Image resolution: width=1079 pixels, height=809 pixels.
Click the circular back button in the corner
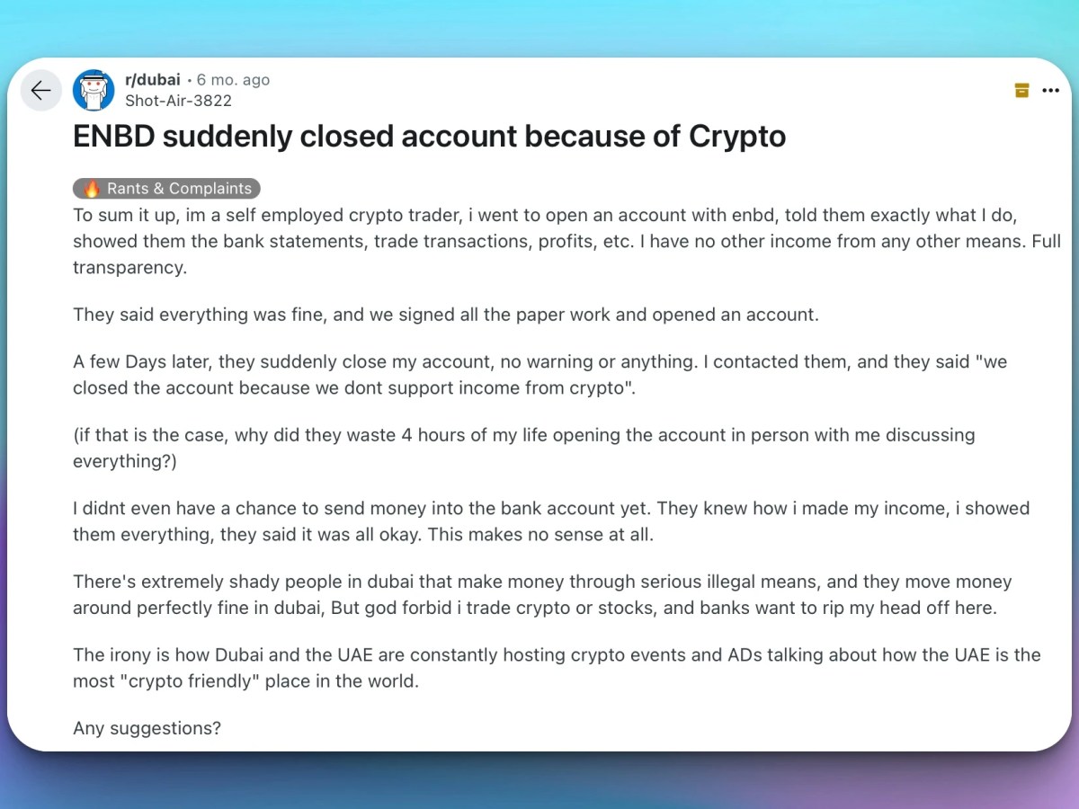40,90
